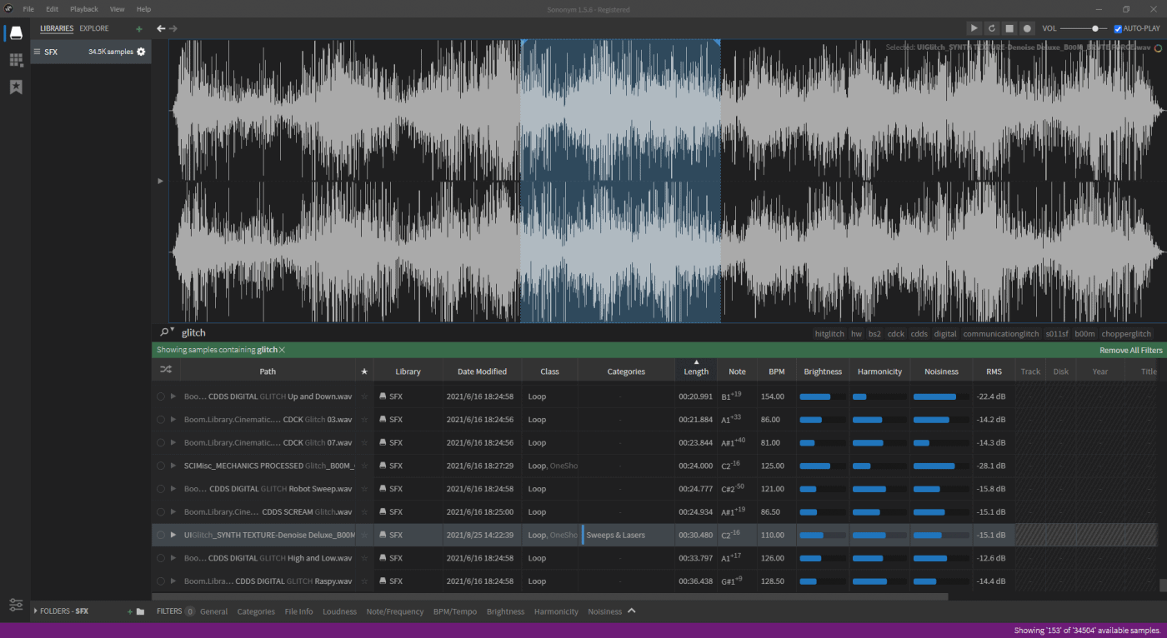The width and height of the screenshot is (1167, 638).
Task: Open the grid view icon in sidebar
Action: click(x=16, y=60)
